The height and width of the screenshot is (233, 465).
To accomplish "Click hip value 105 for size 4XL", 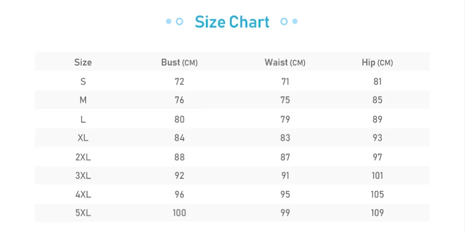I will tap(377, 194).
